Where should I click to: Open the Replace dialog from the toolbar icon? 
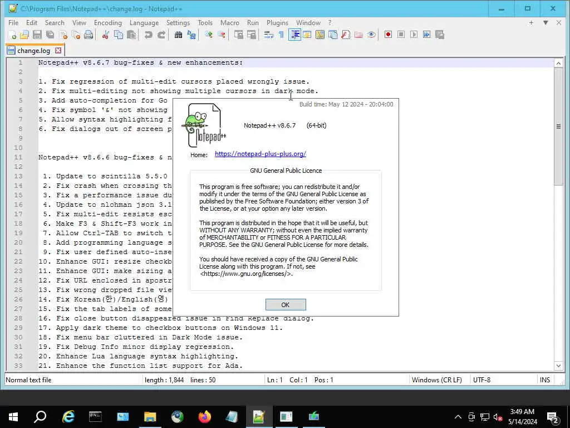pyautogui.click(x=191, y=35)
